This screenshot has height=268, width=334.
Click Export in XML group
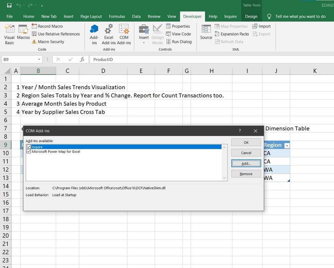(261, 34)
